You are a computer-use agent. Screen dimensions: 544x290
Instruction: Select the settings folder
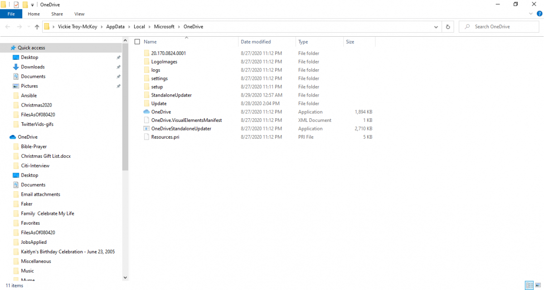159,78
